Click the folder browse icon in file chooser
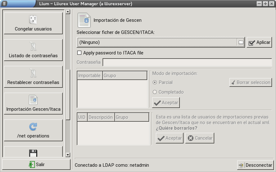The height and width of the screenshot is (172, 276). [x=241, y=42]
